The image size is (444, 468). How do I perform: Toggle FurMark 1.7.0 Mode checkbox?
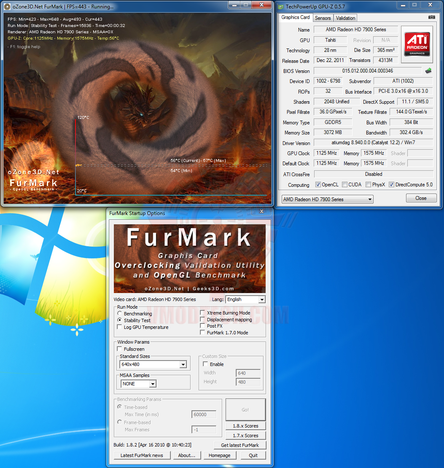202,332
